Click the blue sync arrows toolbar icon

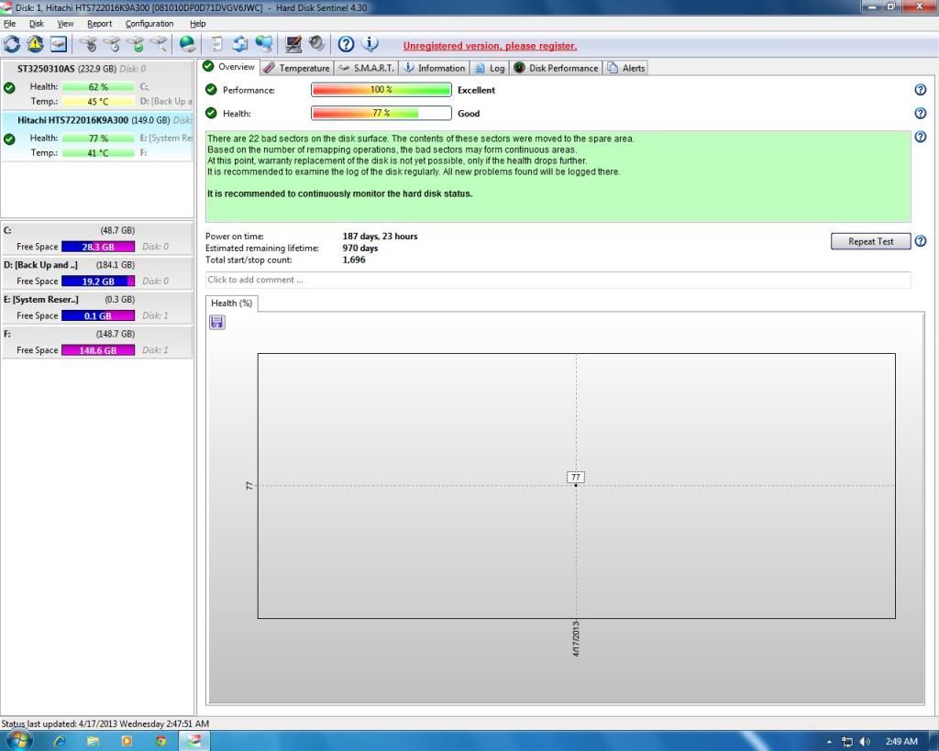tap(240, 44)
